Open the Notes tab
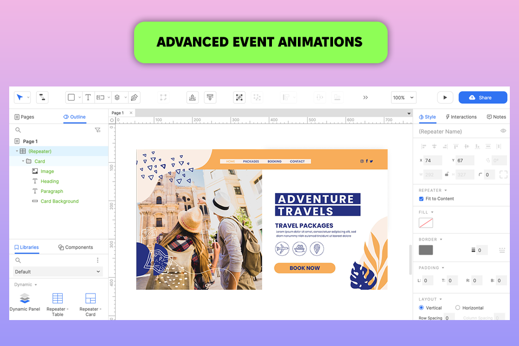The image size is (519, 346). [x=496, y=117]
